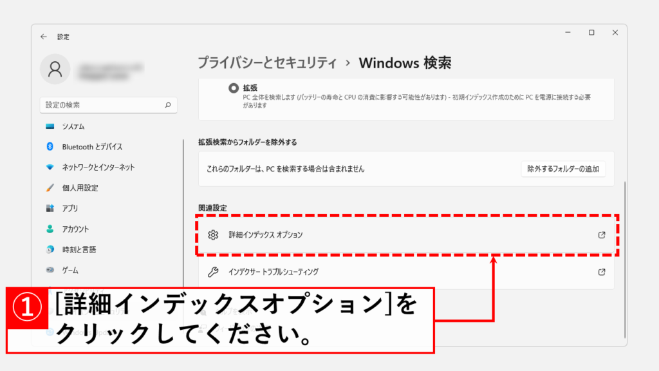659x371 pixels.
Task: Click the 設定の検索 search field
Action: pos(108,105)
